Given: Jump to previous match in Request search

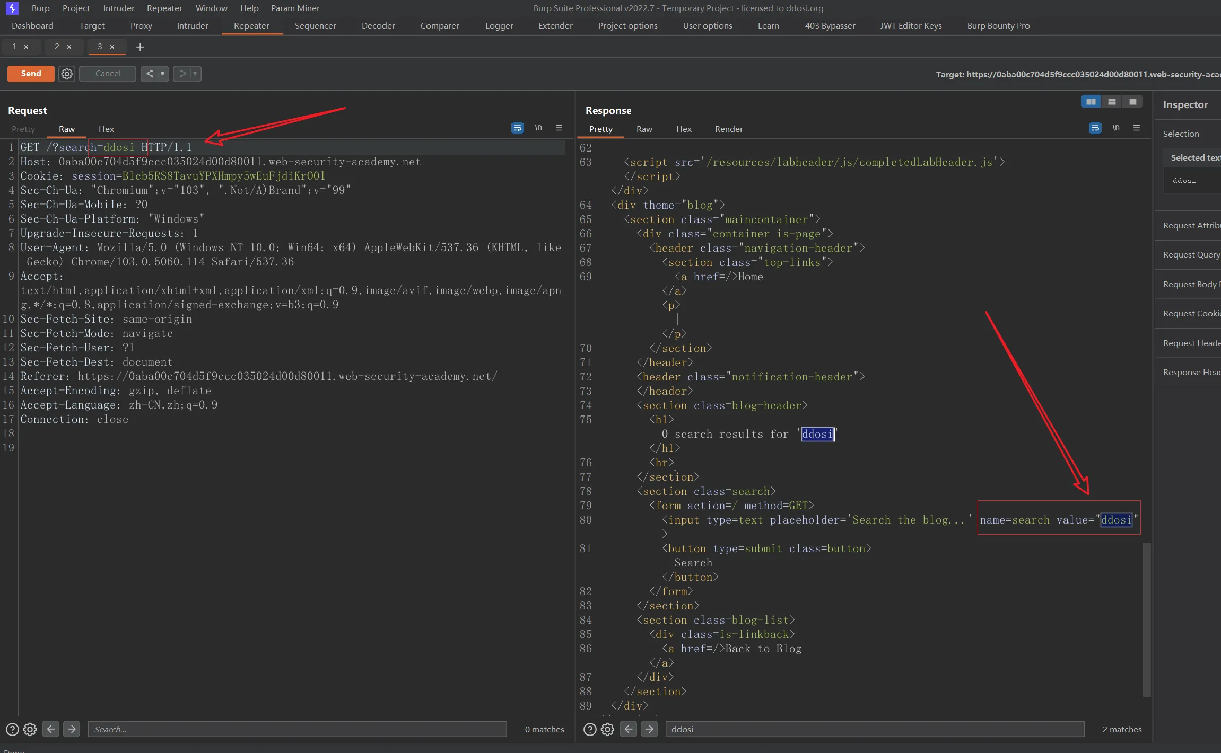Looking at the screenshot, I should [51, 729].
